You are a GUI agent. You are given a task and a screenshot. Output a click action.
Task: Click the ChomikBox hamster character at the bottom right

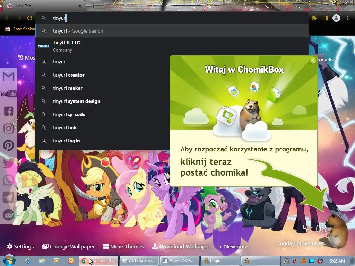[337, 231]
